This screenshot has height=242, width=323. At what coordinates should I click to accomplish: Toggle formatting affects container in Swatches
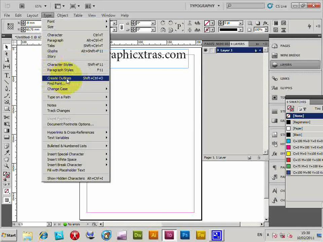(300, 109)
